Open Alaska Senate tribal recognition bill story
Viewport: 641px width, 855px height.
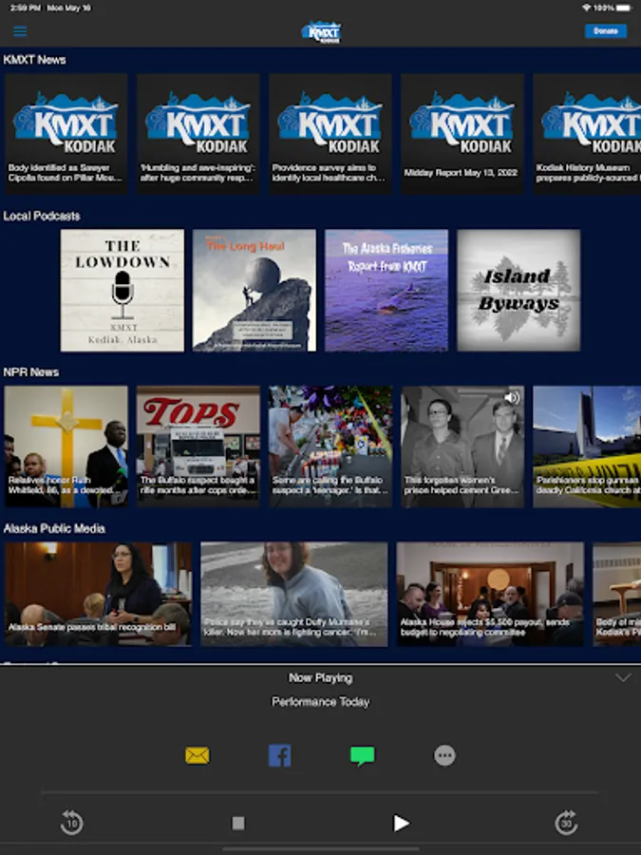pos(98,594)
